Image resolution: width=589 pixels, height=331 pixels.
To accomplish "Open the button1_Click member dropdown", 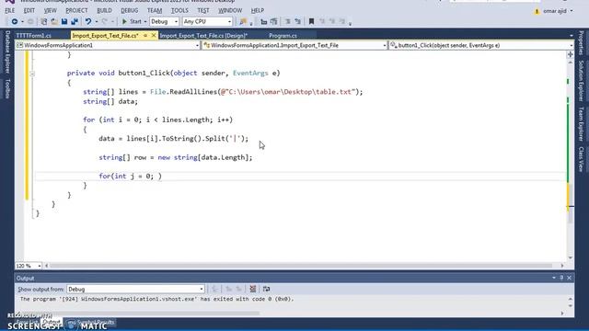I will (481, 45).
